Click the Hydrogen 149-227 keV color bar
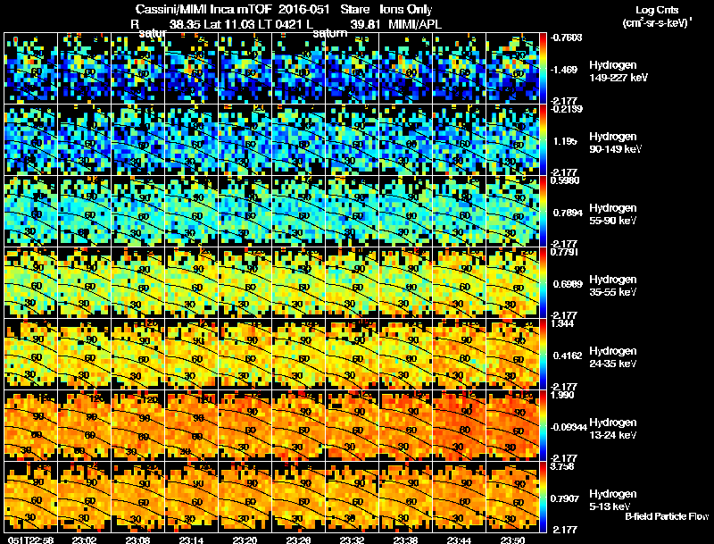This screenshot has width=714, height=544. tap(543, 69)
